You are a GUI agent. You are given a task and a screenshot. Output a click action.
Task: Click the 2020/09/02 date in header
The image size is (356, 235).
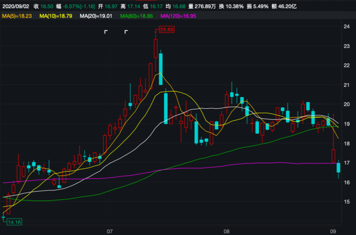pos(16,6)
